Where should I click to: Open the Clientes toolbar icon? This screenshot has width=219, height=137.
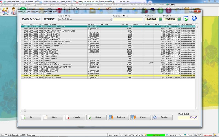6,11
